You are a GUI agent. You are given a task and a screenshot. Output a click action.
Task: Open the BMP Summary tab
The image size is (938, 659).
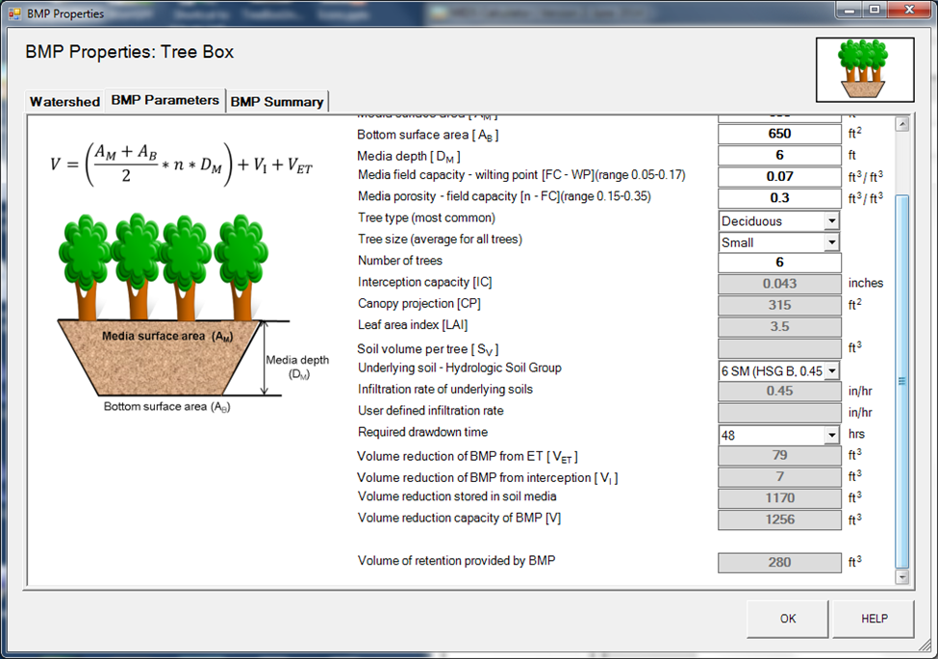(x=277, y=102)
